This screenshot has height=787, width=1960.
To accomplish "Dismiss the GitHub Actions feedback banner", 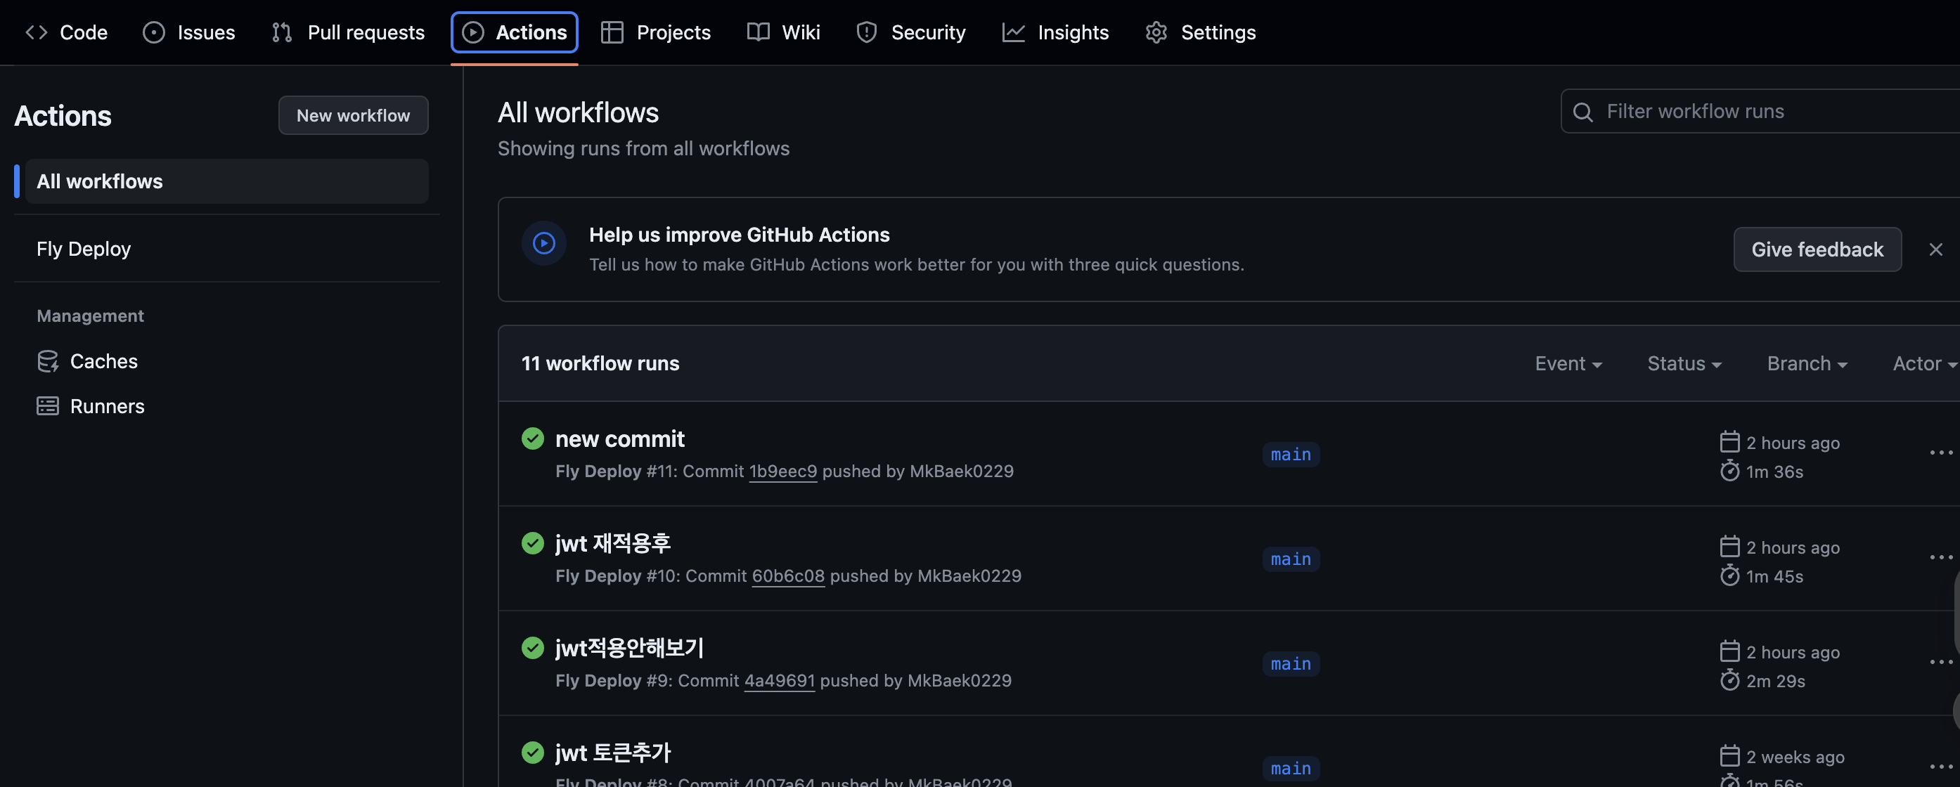I will (1935, 249).
